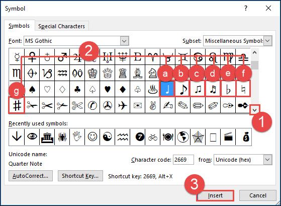
Task: Select the music natural sign symbol
Action: point(243,89)
